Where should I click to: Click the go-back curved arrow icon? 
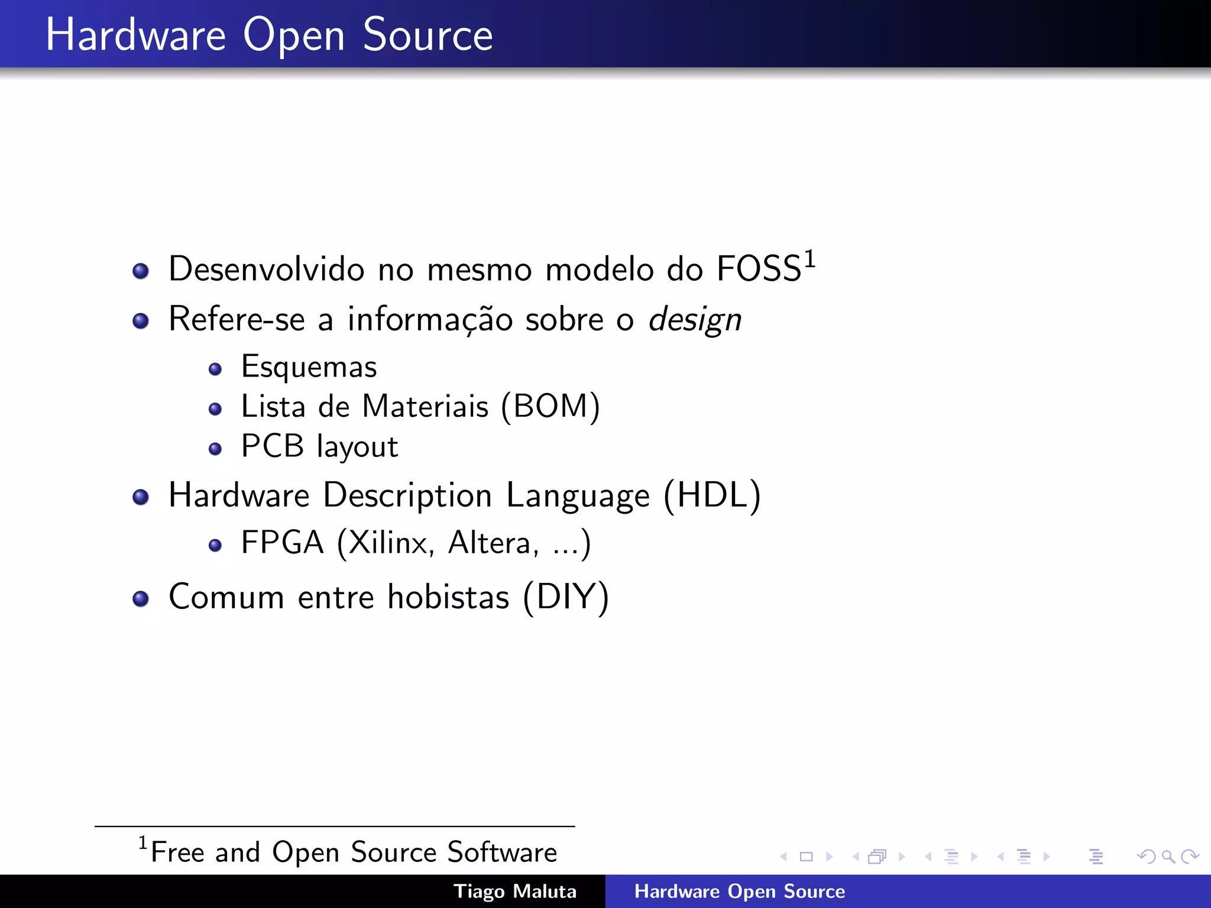click(1146, 857)
